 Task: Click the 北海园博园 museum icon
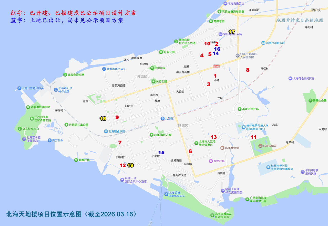click(x=261, y=146)
